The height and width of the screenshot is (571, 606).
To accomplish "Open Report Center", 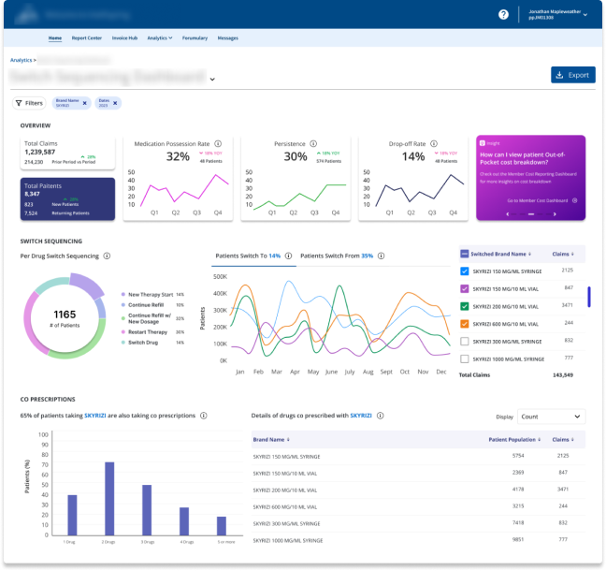I will [x=87, y=38].
